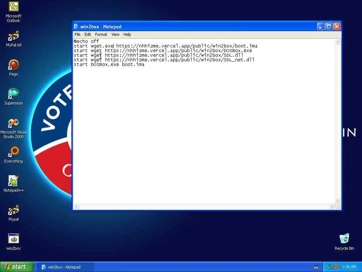The width and height of the screenshot is (362, 272).
Task: Select the Notepad++ desktop shortcut
Action: [13, 184]
